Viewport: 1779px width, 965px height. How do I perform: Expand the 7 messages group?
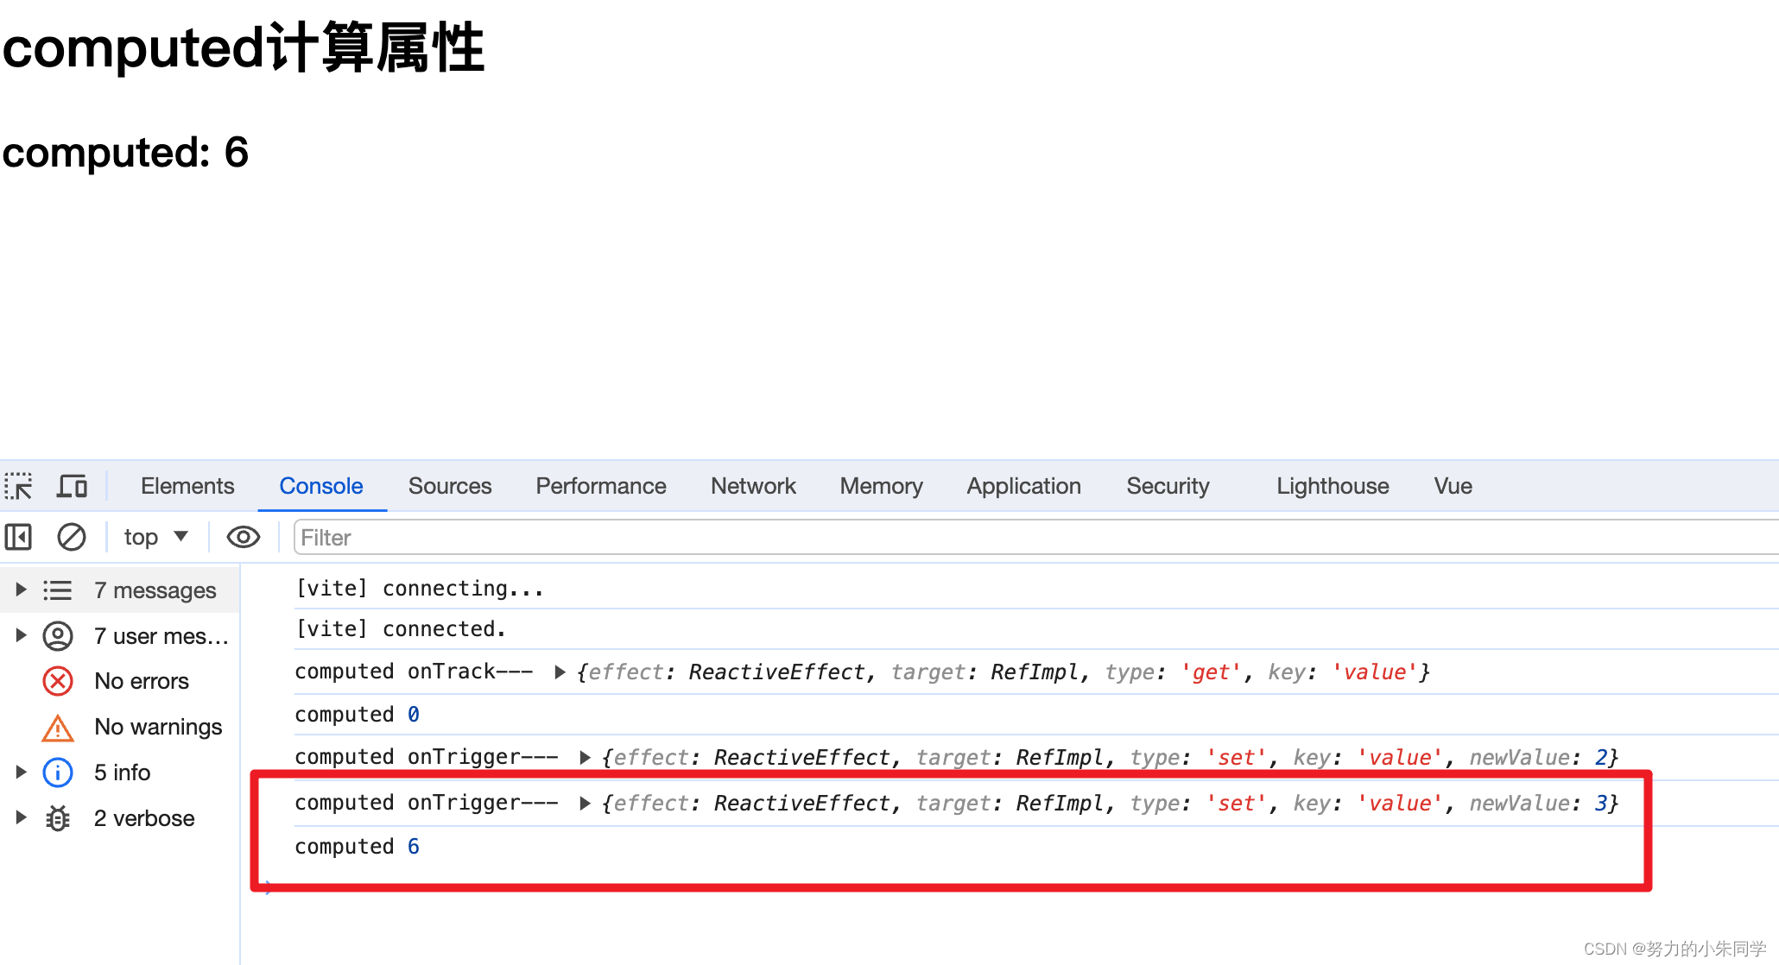pos(22,590)
